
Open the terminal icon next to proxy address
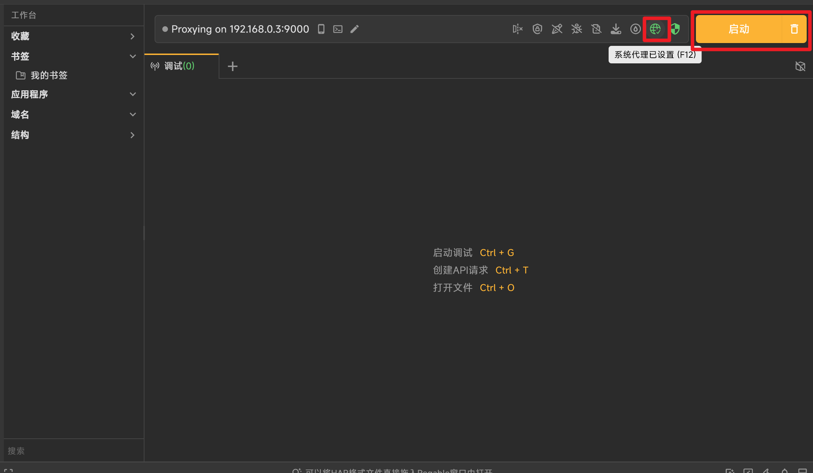[x=337, y=29]
